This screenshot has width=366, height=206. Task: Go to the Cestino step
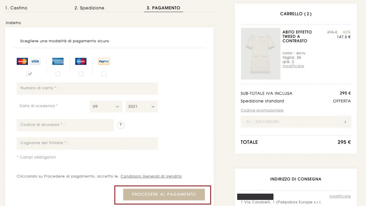(16, 8)
